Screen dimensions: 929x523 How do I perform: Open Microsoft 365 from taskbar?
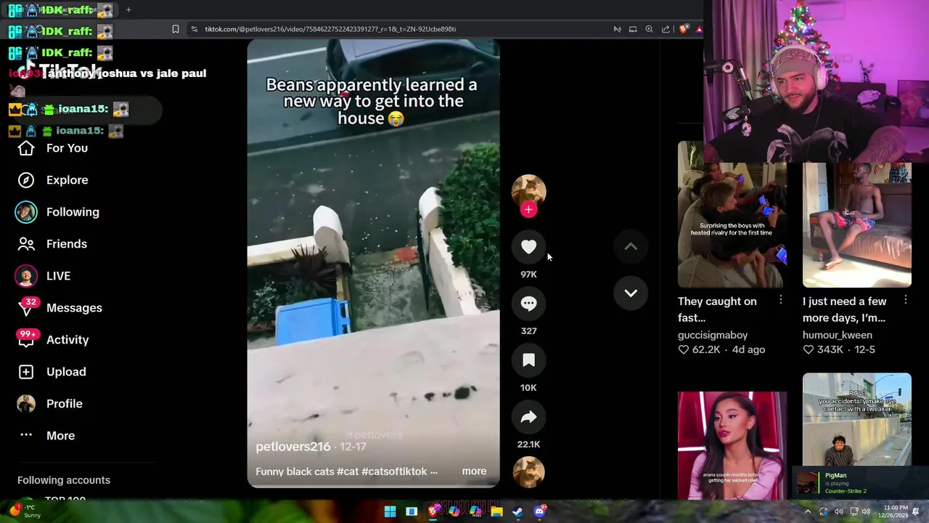[x=475, y=511]
